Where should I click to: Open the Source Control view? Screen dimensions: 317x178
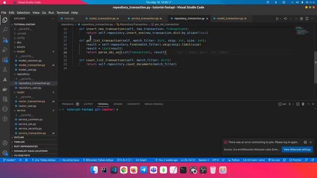click(5, 40)
